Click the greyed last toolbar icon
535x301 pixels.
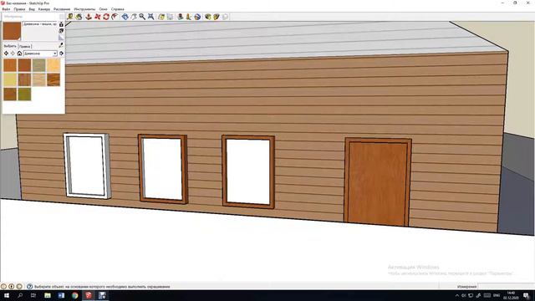pyautogui.click(x=225, y=17)
